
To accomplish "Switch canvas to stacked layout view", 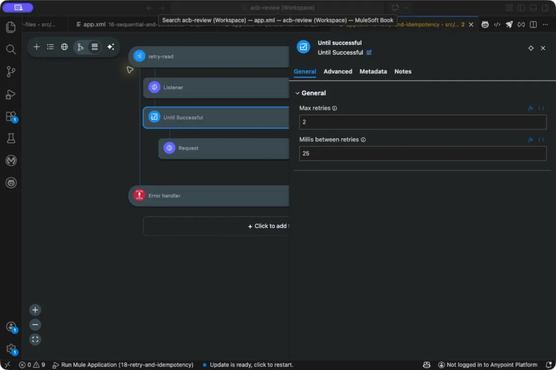I will 94,47.
